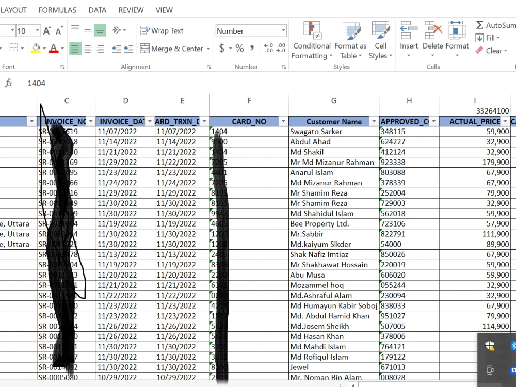
Task: Decrease the indent level
Action: click(116, 49)
